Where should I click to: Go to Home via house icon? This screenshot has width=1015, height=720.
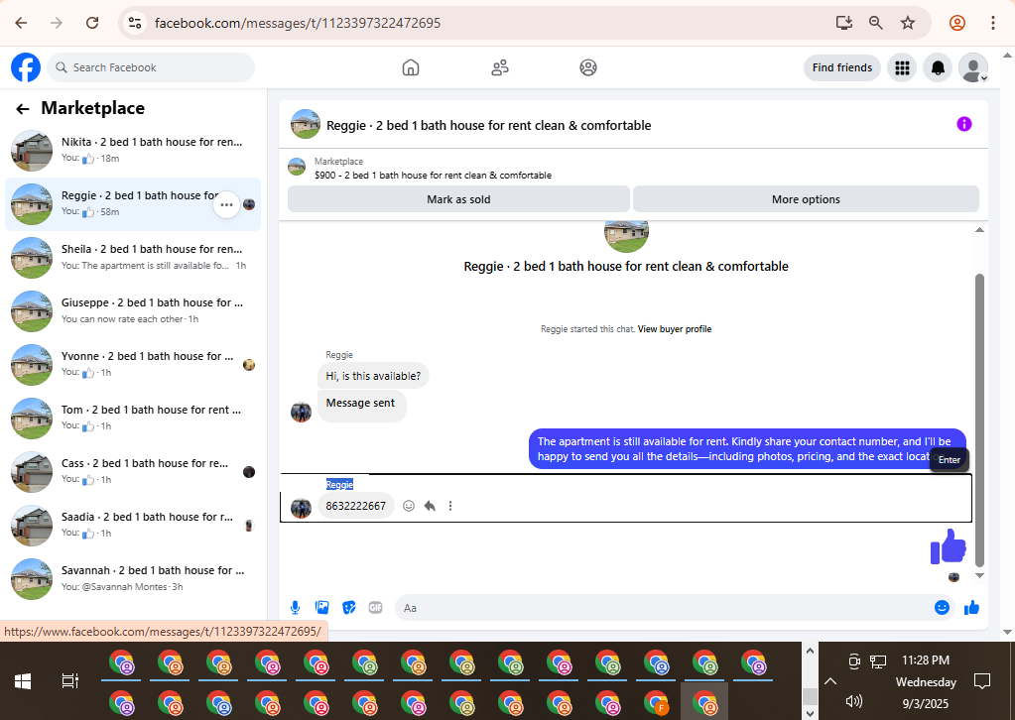(x=411, y=67)
